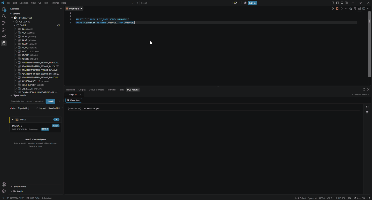The width and height of the screenshot is (372, 200).
Task: Open editor More Actions ellipsis menu
Action: coord(368,9)
